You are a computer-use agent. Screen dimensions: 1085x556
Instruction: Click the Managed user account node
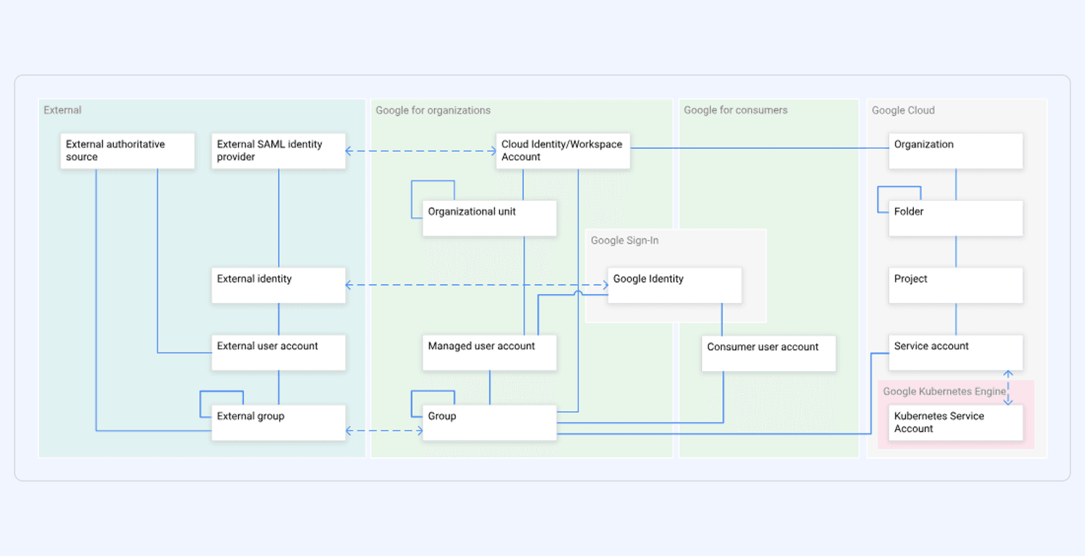pyautogui.click(x=489, y=352)
